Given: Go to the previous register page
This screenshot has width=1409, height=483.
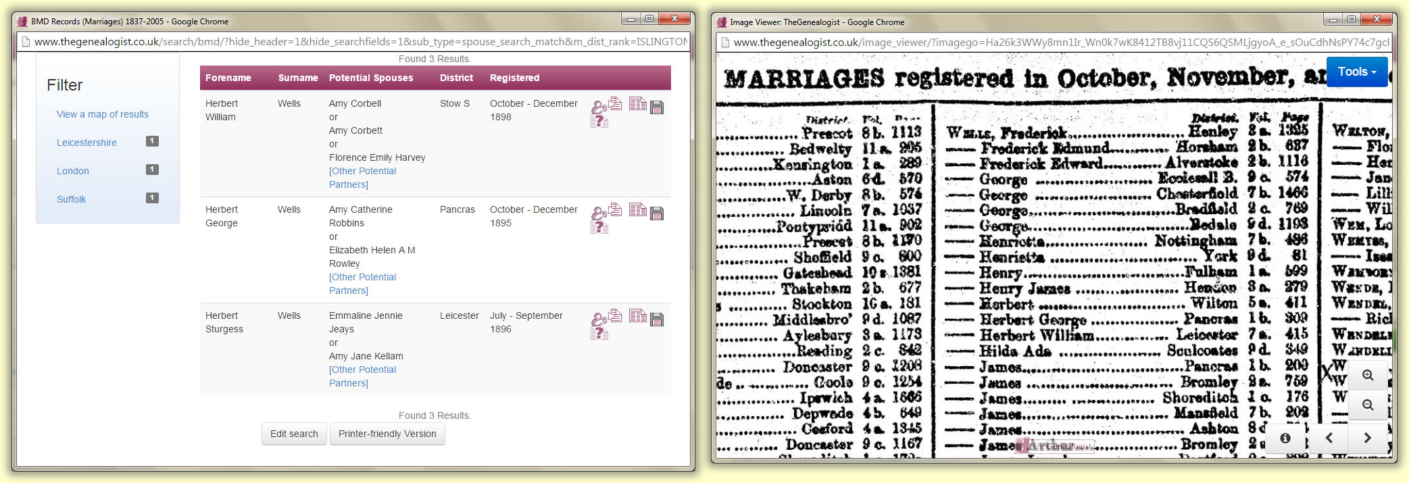Looking at the screenshot, I should (x=1329, y=438).
